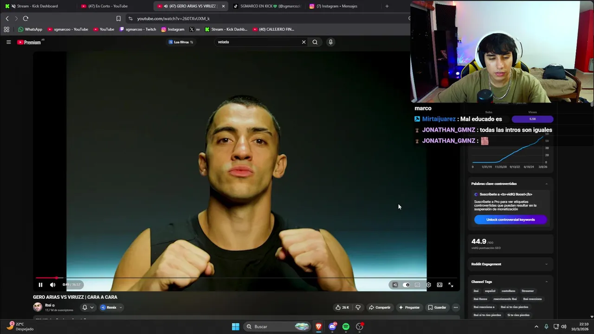Open CALLEJERO FIN... bookmark
594x334 pixels.
274,29
